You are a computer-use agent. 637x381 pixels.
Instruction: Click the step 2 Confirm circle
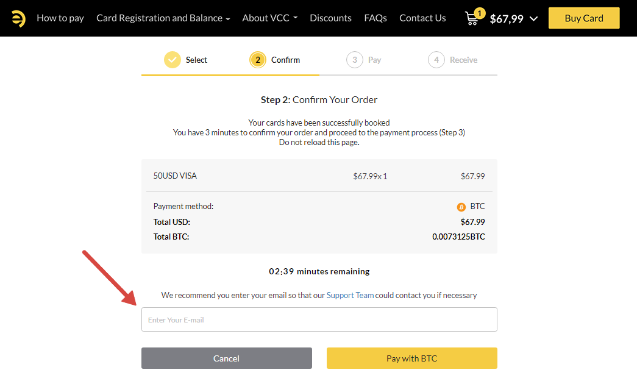point(258,60)
